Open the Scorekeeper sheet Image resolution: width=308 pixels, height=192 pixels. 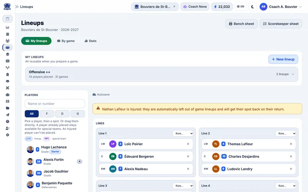click(x=281, y=24)
